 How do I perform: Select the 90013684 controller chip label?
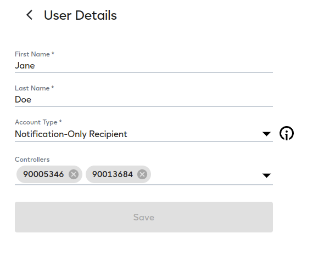(113, 174)
